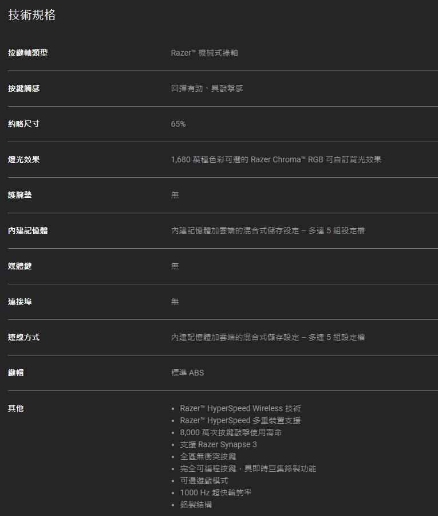Click the 護腕墊 row label
Viewport: 438px width, 516px height.
click(19, 195)
